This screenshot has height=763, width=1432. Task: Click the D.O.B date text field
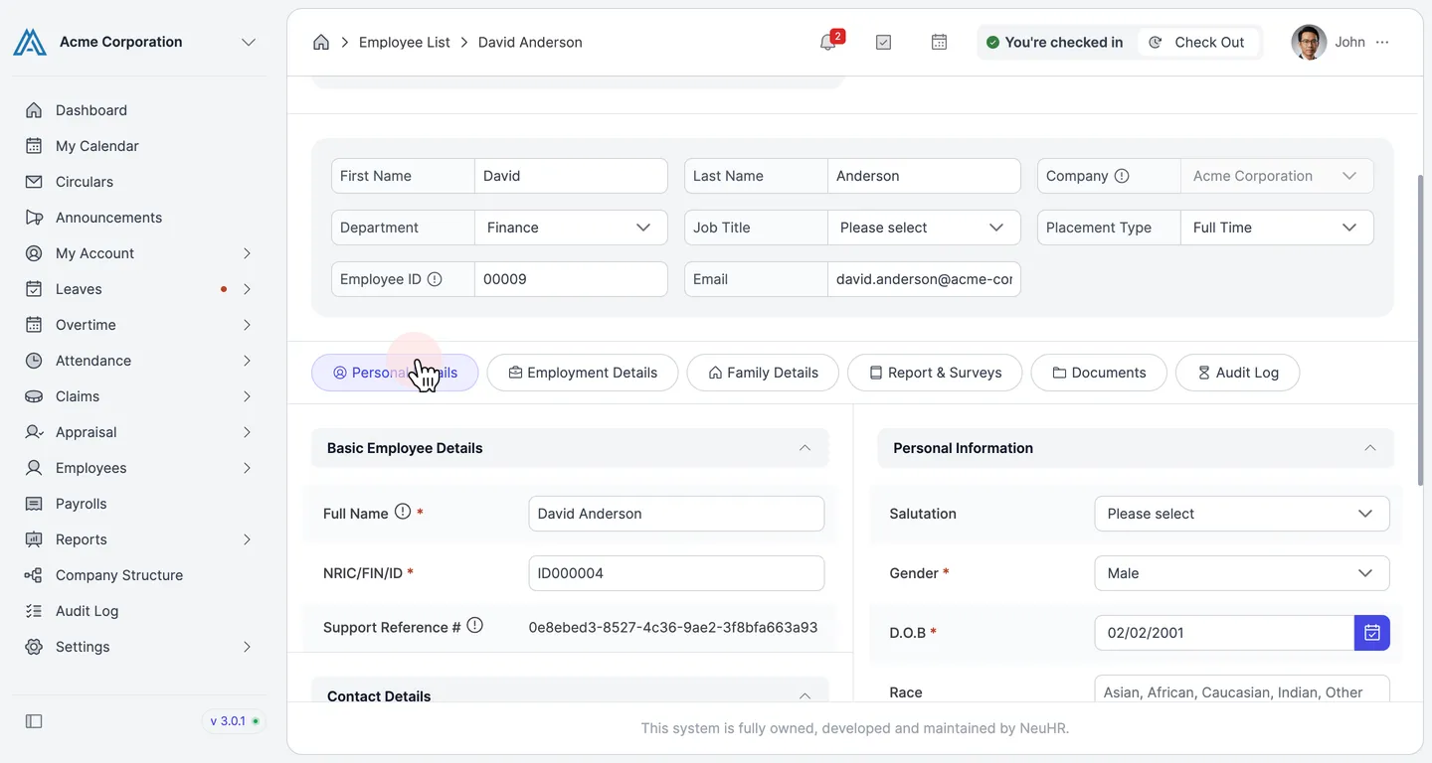[1224, 633]
